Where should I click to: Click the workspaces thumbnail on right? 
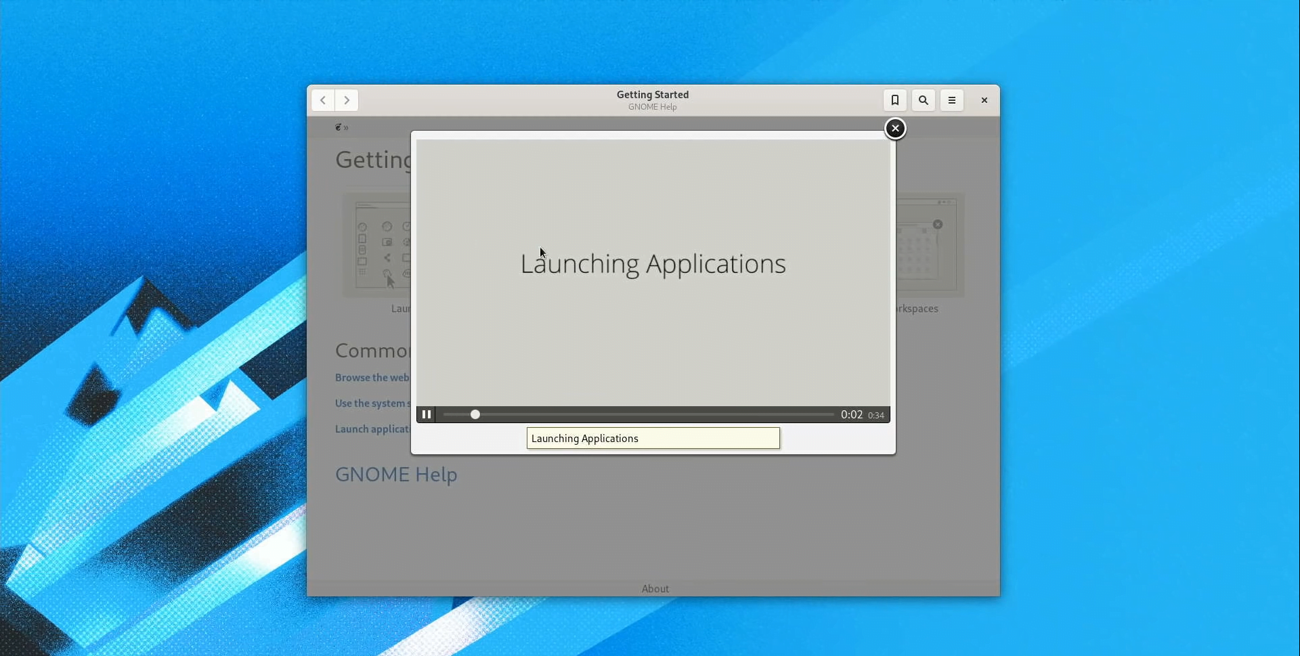click(930, 245)
